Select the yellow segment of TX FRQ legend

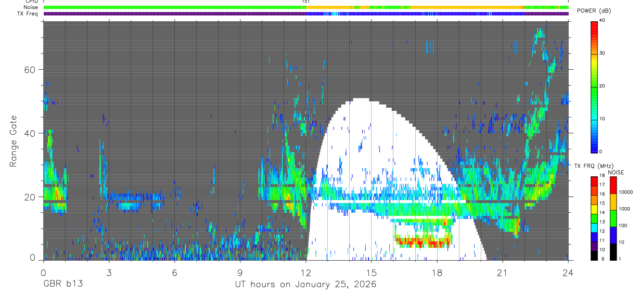594,209
